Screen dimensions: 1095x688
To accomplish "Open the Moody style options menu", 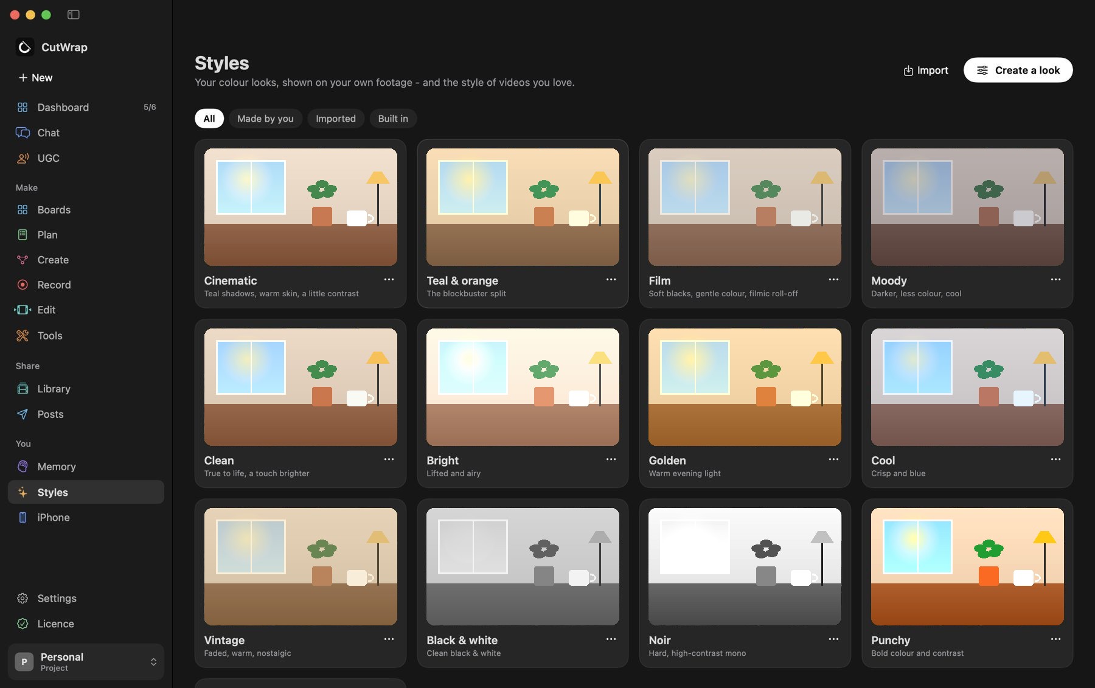I will point(1055,280).
